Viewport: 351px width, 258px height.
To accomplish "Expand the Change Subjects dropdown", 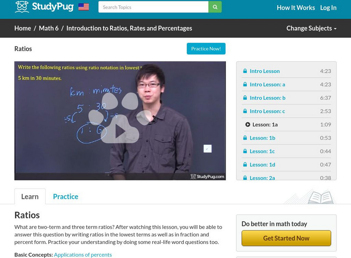I will tap(311, 28).
